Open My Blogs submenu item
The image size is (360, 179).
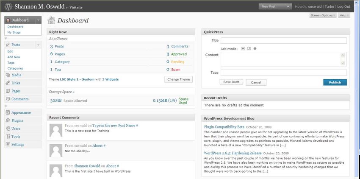[14, 32]
